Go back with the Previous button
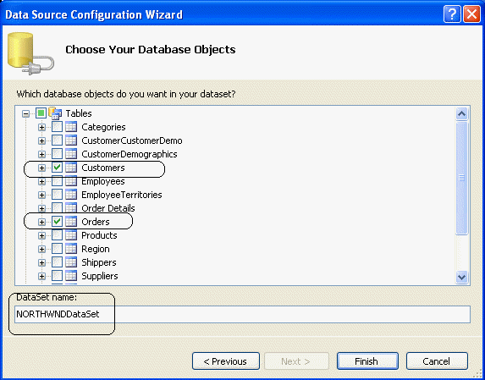The height and width of the screenshot is (380, 485). click(226, 361)
